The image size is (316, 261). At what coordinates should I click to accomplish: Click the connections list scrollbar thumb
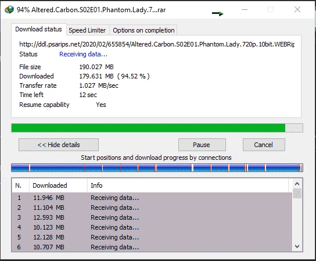pos(297,194)
